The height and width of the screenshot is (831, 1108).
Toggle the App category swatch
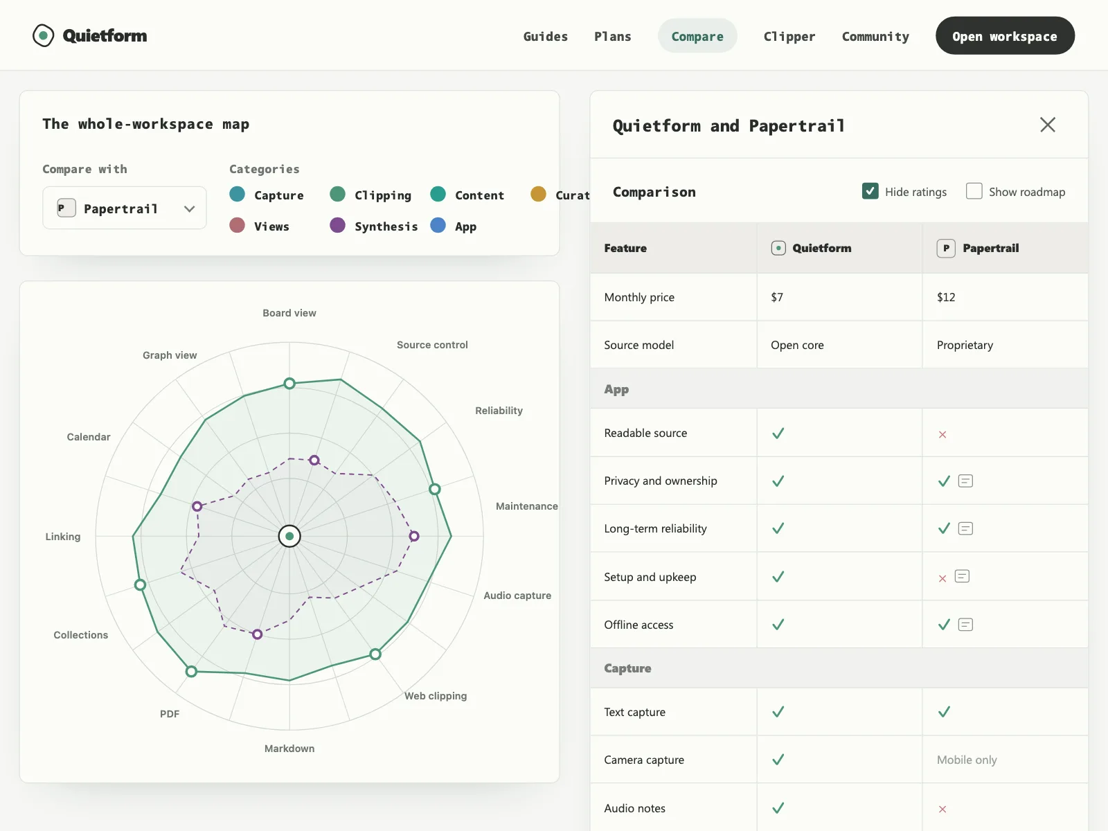(x=438, y=225)
